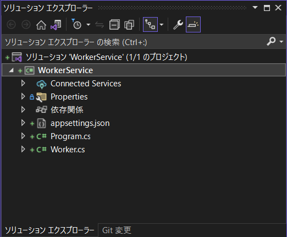The image size is (287, 237).
Task: Open Properties via wrench icon
Action: [x=178, y=25]
